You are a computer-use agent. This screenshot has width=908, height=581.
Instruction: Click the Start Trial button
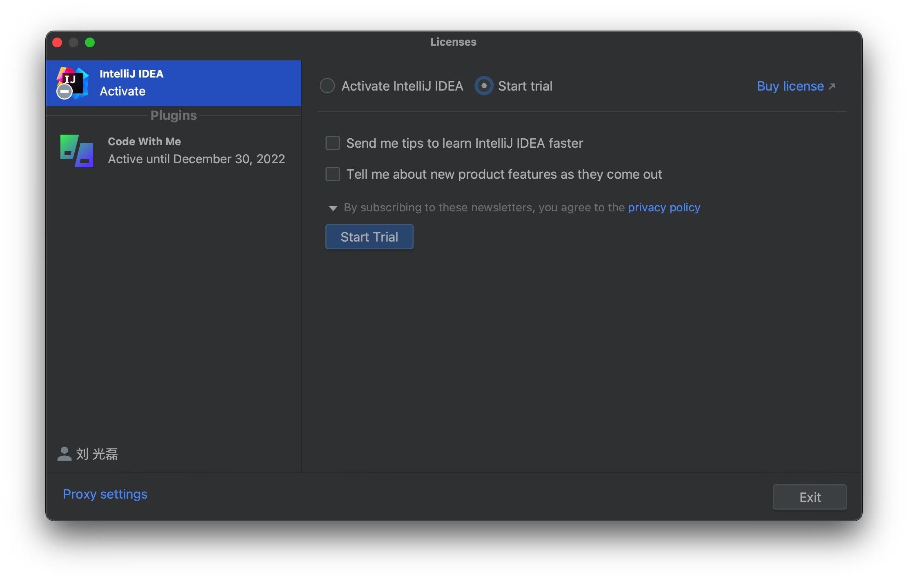pyautogui.click(x=369, y=237)
